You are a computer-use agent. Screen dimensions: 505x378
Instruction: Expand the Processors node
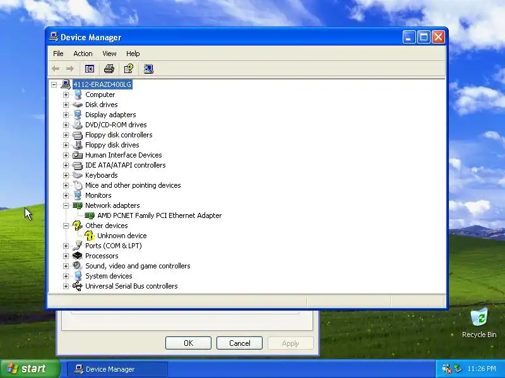[66, 256]
